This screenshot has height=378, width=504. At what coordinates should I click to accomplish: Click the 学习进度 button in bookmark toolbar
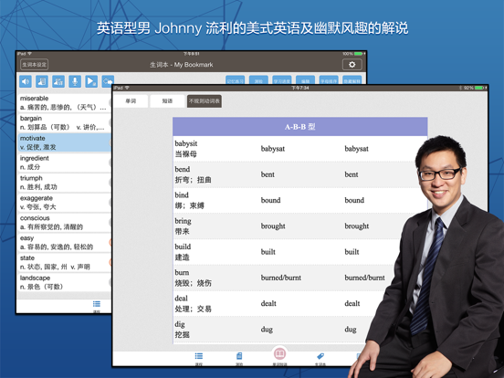click(282, 80)
